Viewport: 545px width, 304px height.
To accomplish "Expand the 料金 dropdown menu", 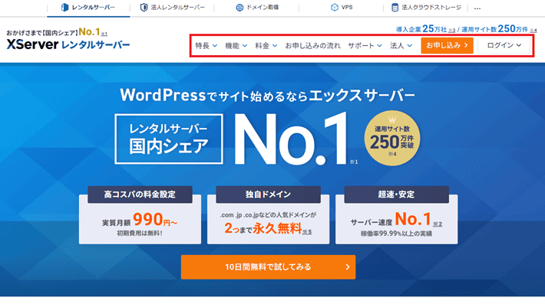I will (x=266, y=45).
